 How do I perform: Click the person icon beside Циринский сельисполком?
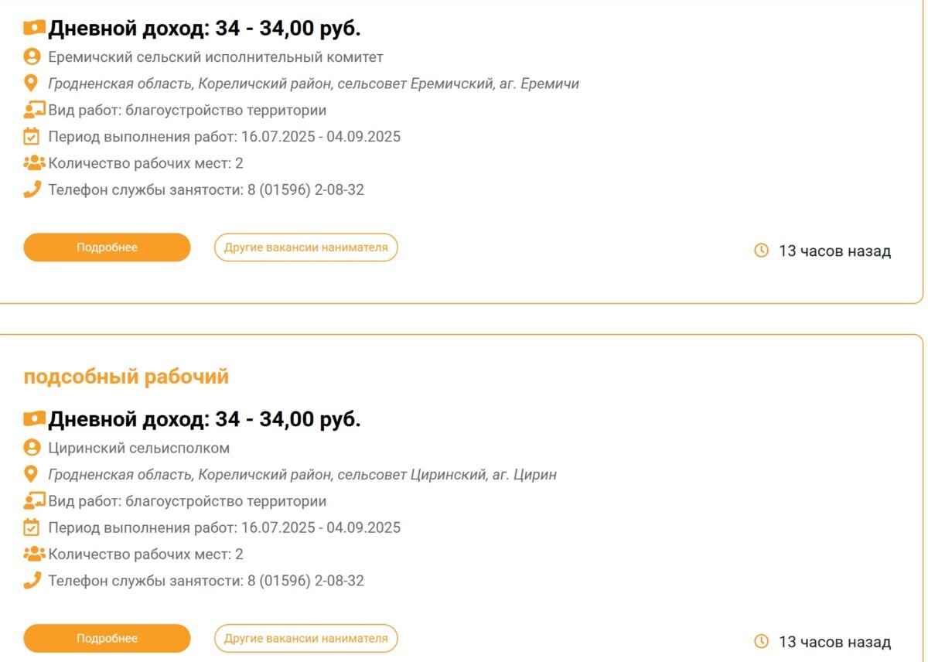[32, 448]
